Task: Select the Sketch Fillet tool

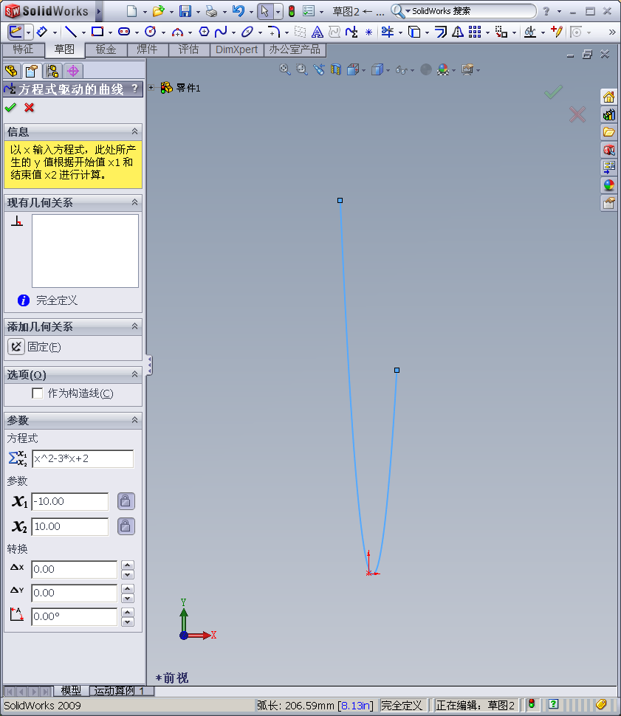Action: click(x=274, y=32)
